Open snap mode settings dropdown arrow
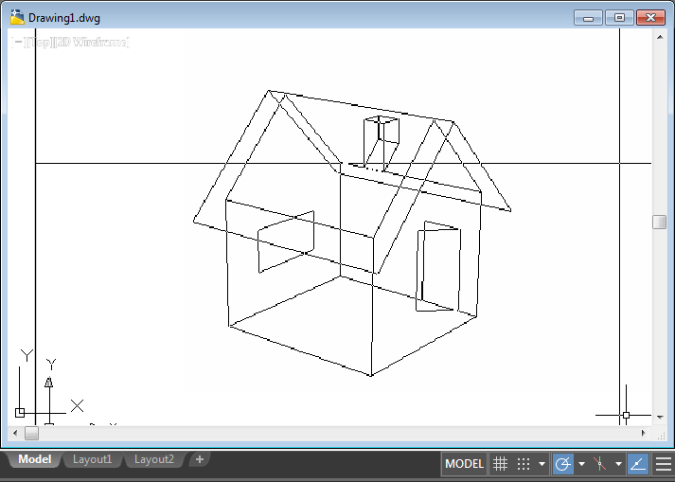 [542, 464]
